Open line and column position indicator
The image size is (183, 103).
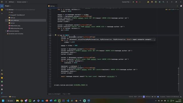point(131,97)
